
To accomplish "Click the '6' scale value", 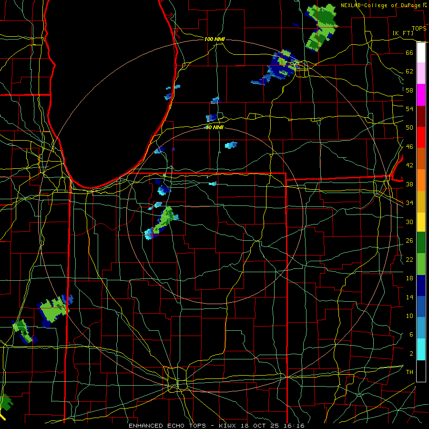I will (411, 335).
